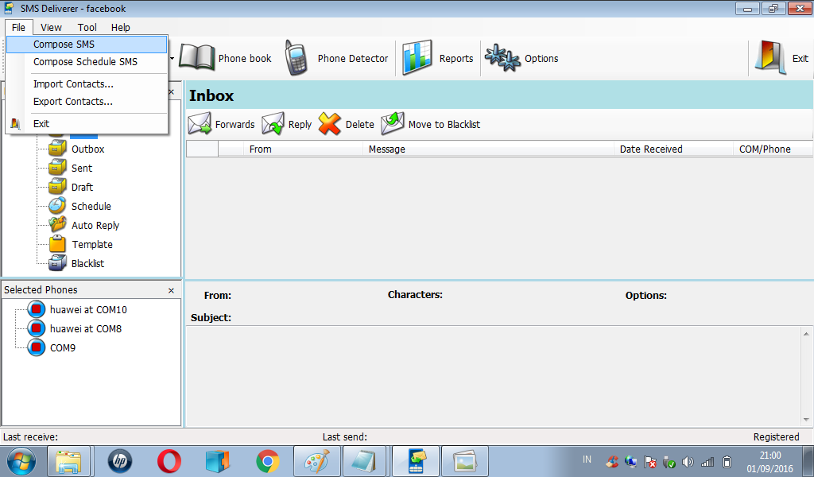
Task: Close the Selected Phones panel
Action: pyautogui.click(x=171, y=291)
